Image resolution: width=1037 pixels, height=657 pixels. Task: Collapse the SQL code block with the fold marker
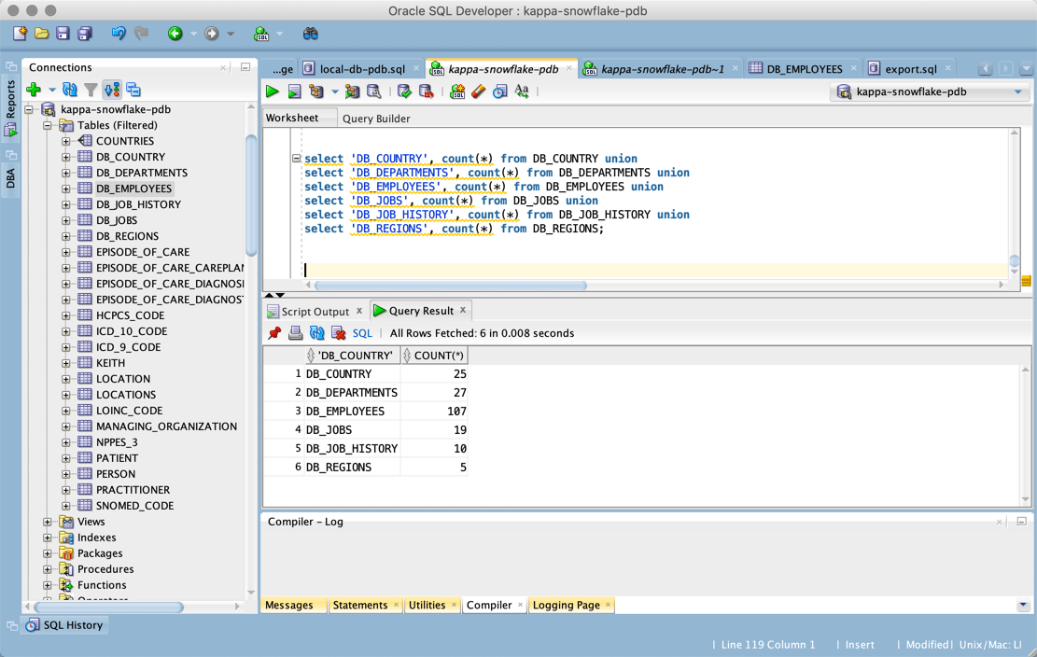297,159
